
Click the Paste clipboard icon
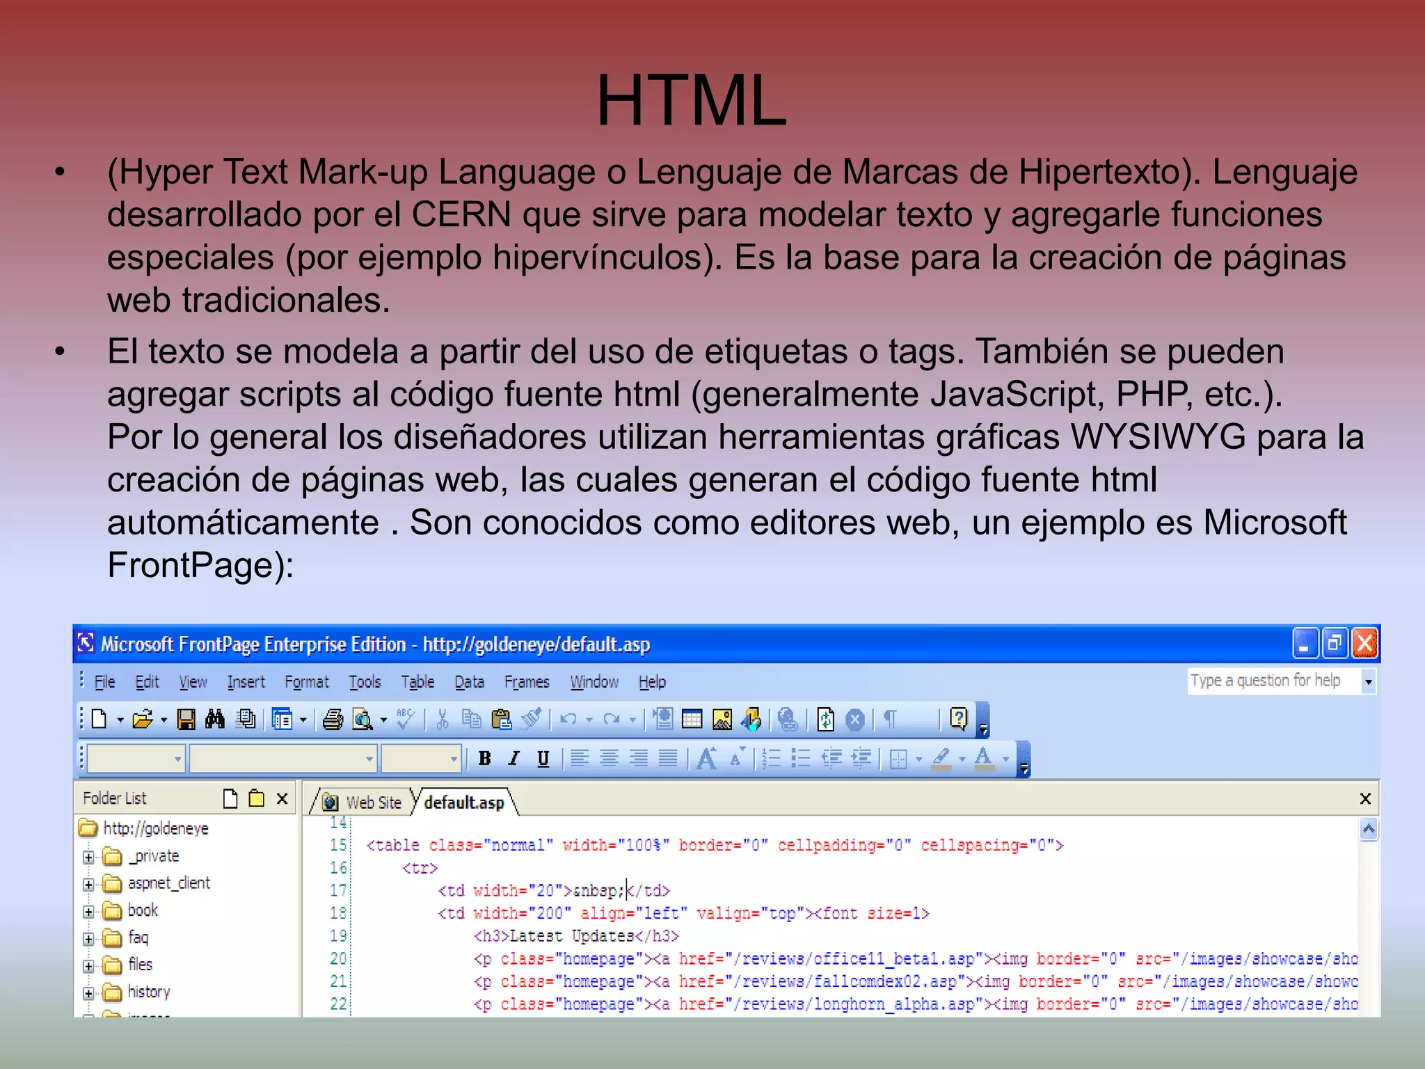pos(501,719)
